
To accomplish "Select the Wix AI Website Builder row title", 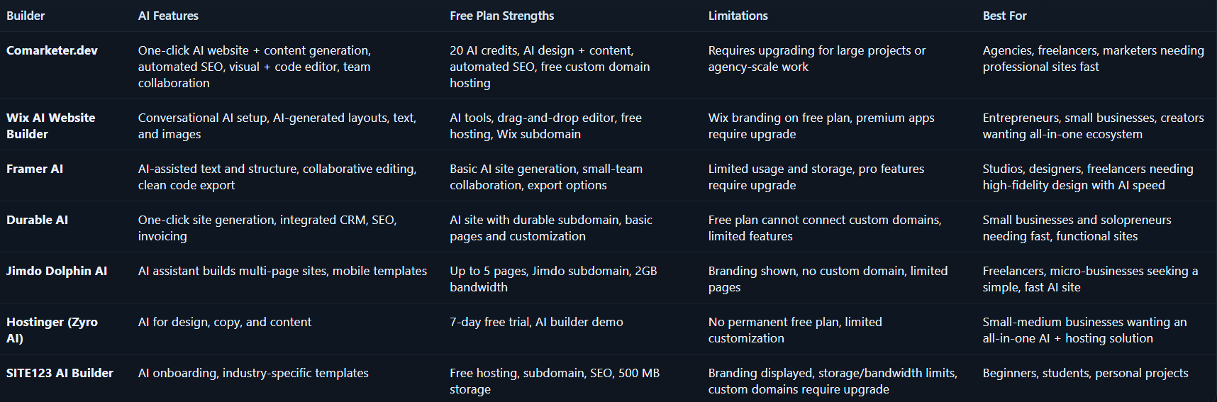I will pyautogui.click(x=50, y=125).
